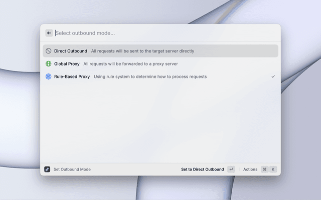Click the blue target Rule-Based Proxy icon

tap(48, 76)
